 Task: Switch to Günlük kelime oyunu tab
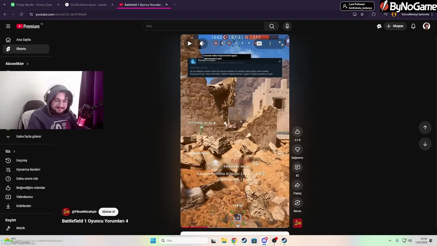click(89, 5)
